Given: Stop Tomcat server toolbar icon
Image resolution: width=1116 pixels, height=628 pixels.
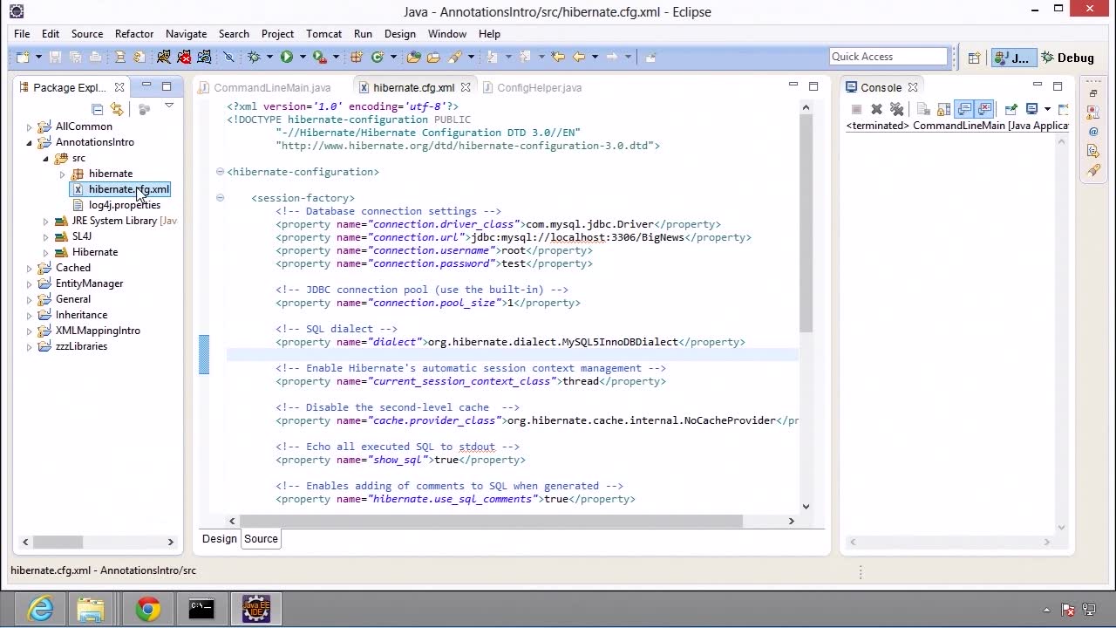Looking at the screenshot, I should point(184,57).
